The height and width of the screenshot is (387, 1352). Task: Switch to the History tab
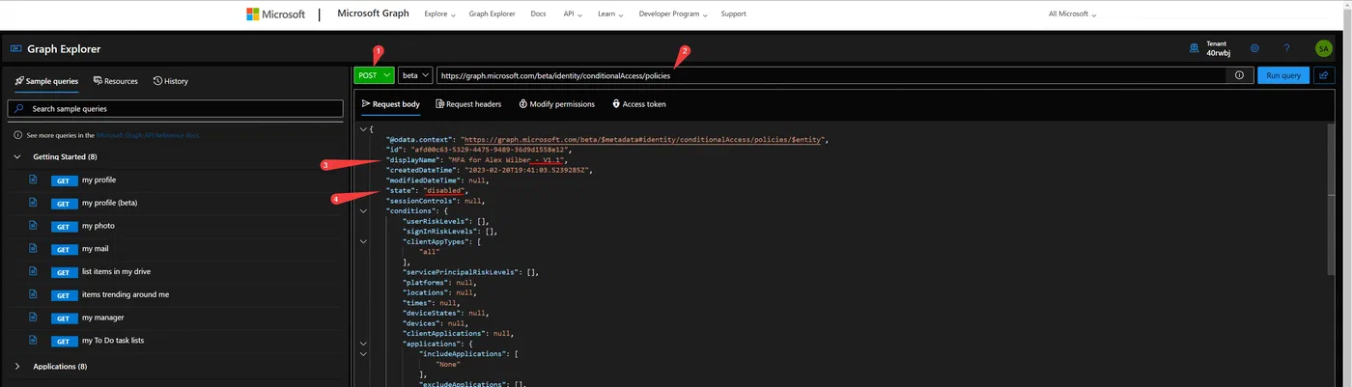click(x=171, y=81)
